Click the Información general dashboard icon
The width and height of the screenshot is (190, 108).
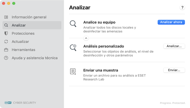click(x=6, y=17)
